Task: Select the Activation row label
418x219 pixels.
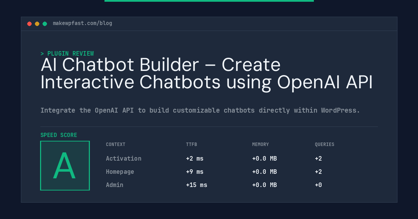Action: [124, 159]
